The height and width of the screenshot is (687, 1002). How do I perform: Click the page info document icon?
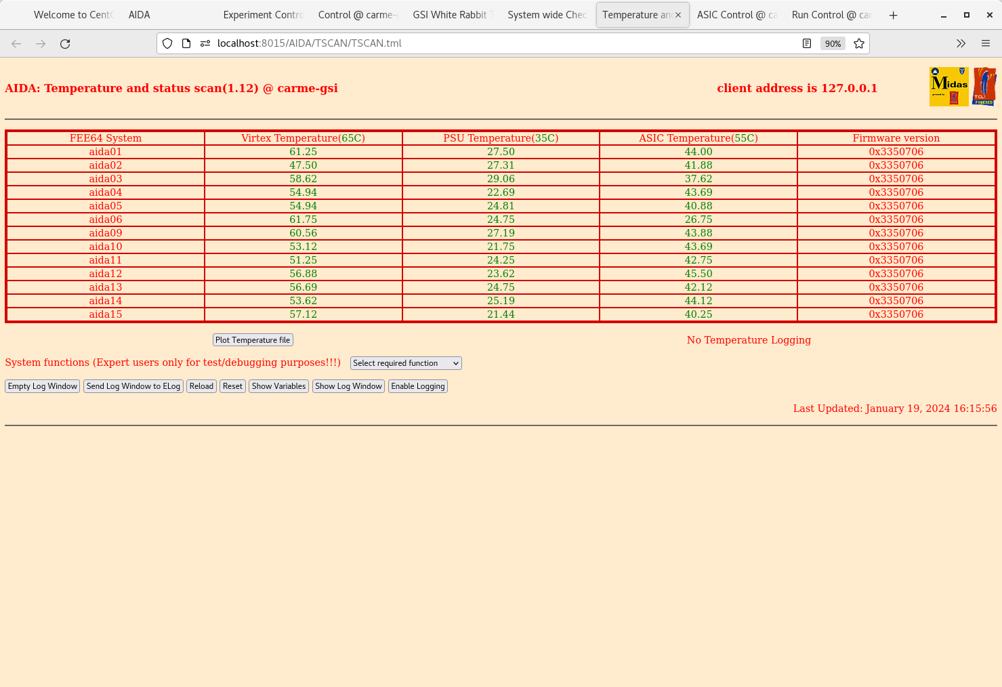(x=186, y=43)
